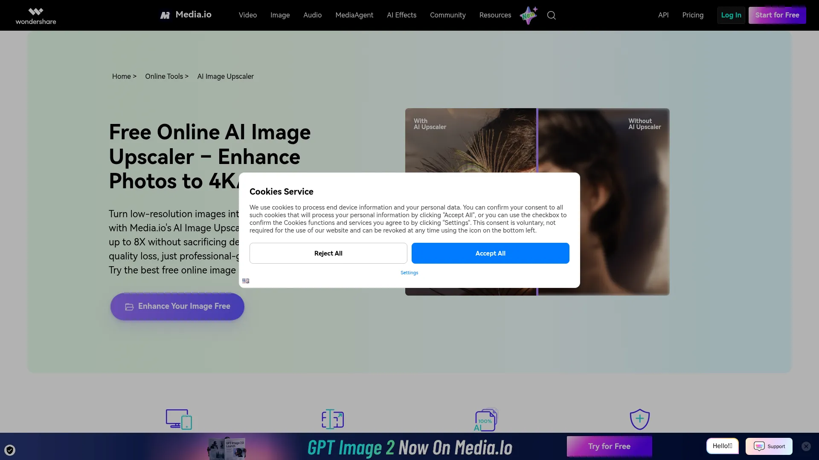Click the With AI Upscaler image label
The height and width of the screenshot is (460, 819).
tap(430, 124)
